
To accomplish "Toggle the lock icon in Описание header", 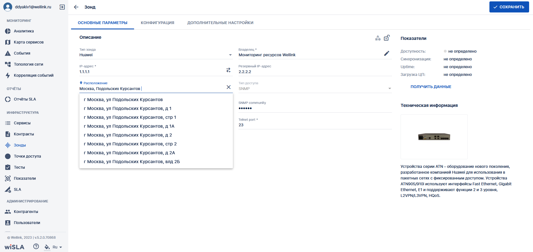I will 387,38.
